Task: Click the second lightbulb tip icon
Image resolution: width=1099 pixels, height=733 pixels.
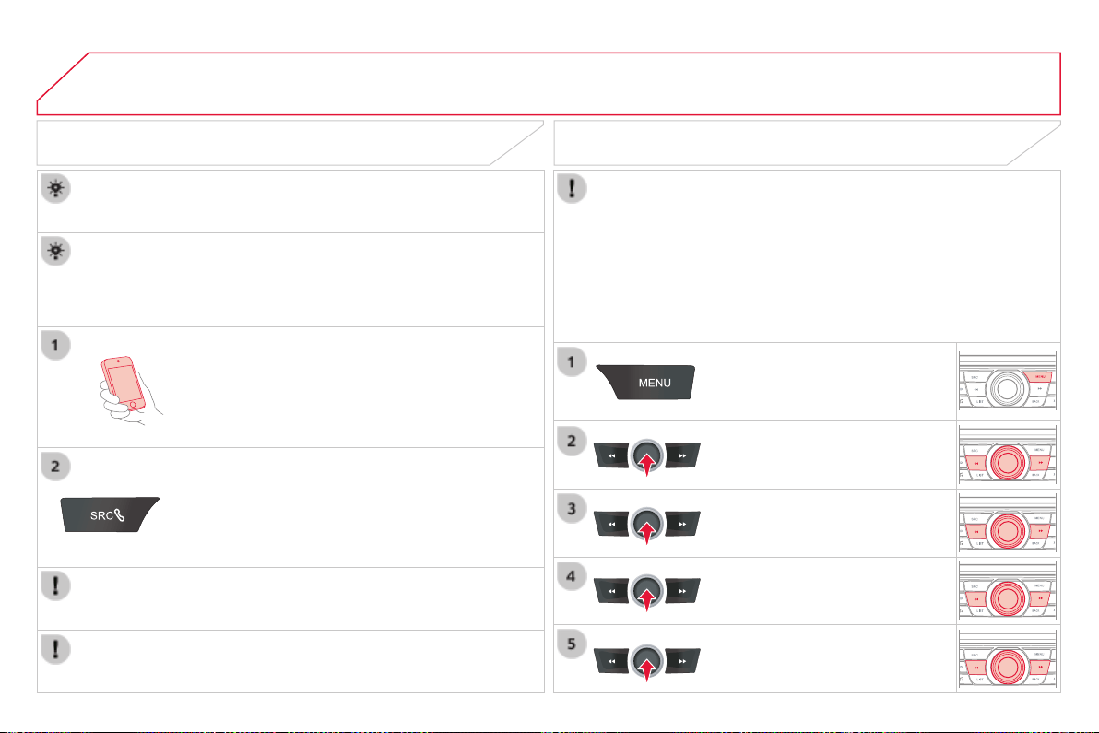Action: tap(55, 251)
